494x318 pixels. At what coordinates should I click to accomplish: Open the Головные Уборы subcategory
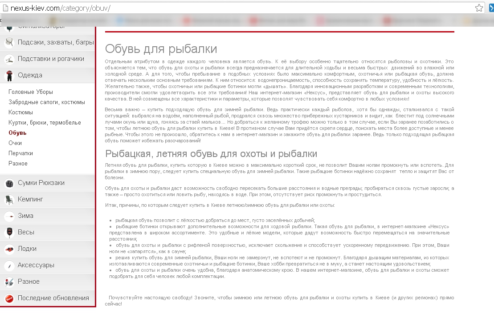[31, 92]
